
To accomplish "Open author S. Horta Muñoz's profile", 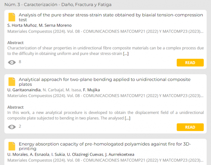I will [22, 25].
